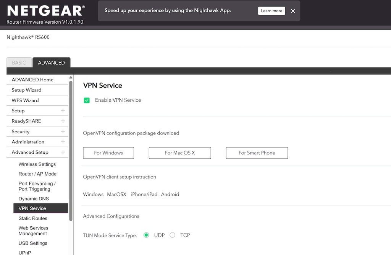Viewport: 391px width, 255px height.
Task: Click the Setup label in the sidebar
Action: click(x=18, y=110)
